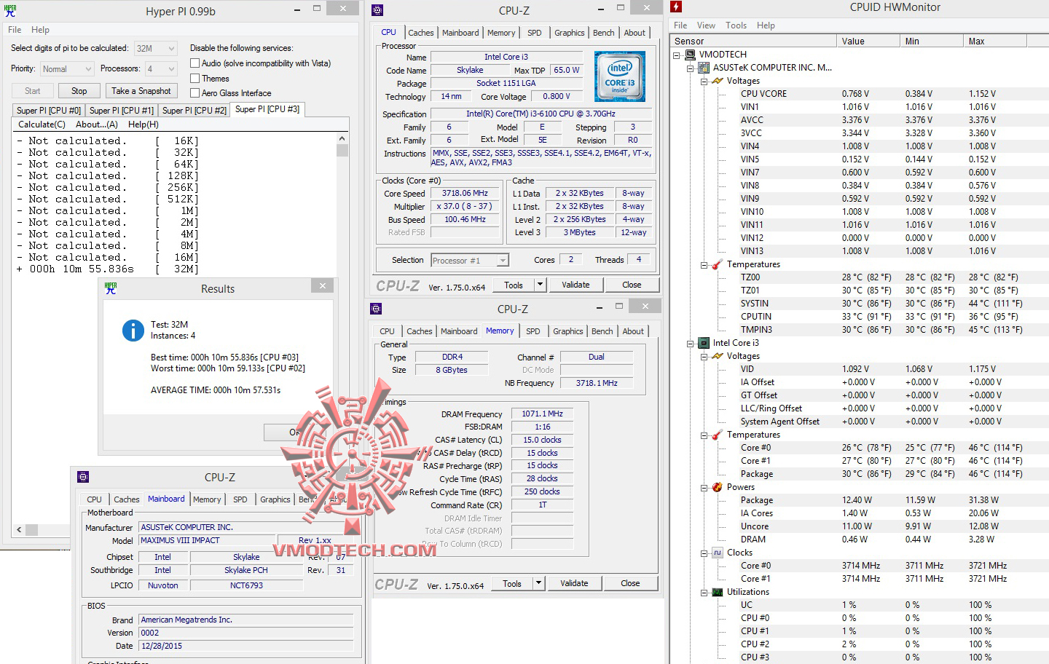The height and width of the screenshot is (664, 1049).
Task: Open the Mainboard tab in top CPU-Z window
Action: tap(460, 33)
